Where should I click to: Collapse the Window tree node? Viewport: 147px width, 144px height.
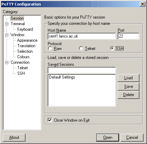tap(7, 35)
